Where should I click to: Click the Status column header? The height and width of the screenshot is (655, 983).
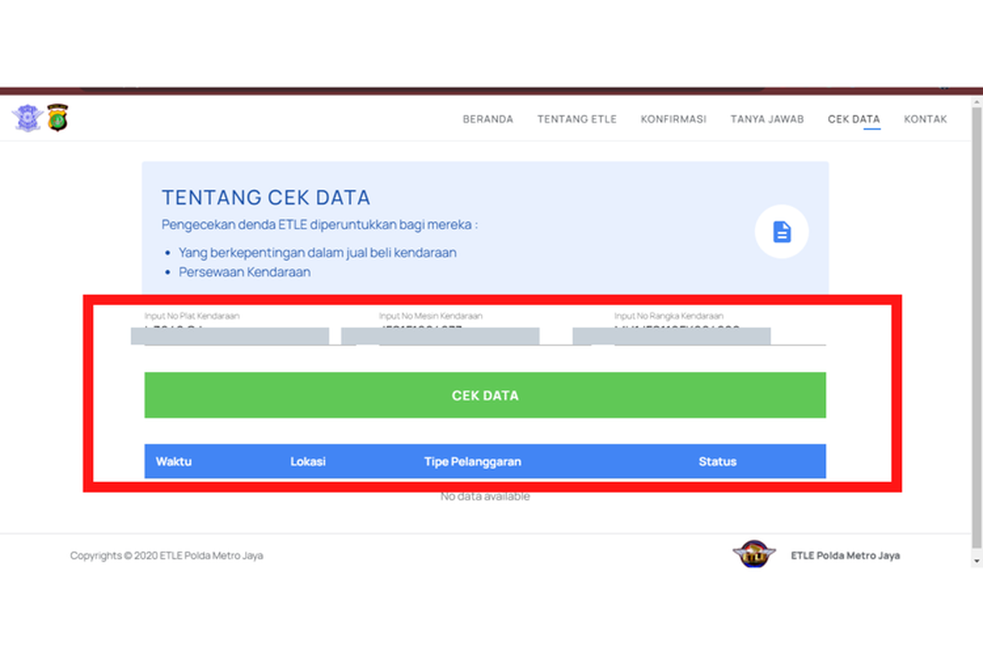[717, 462]
